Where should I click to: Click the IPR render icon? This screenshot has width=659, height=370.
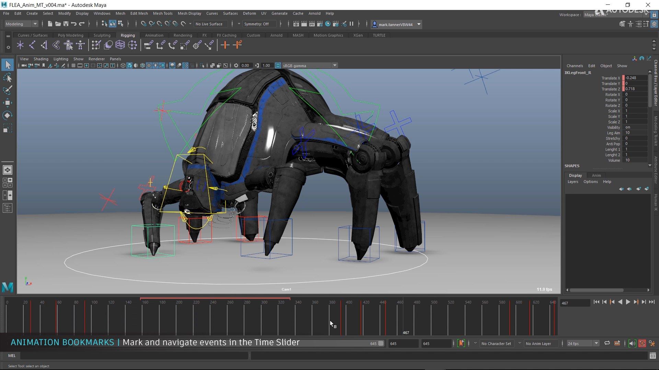tap(312, 24)
